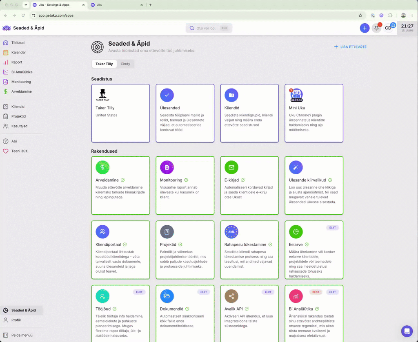This screenshot has height=342, width=418.
Task: Click the green Arveldamine app icon
Action: click(102, 167)
